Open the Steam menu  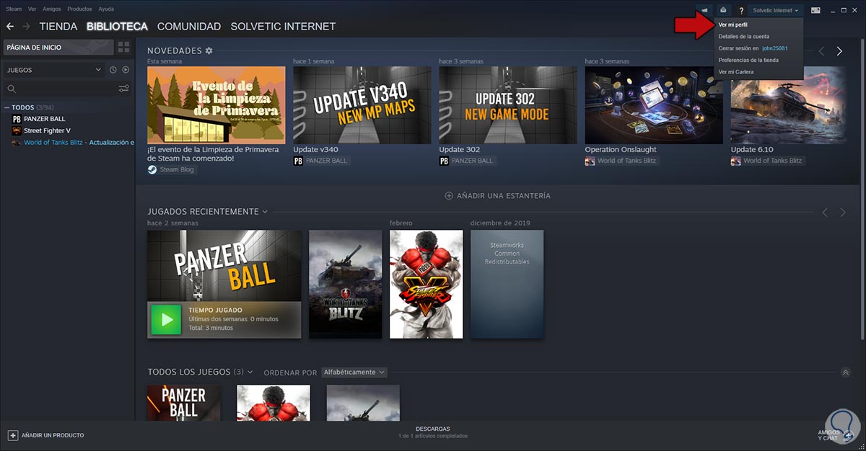13,9
